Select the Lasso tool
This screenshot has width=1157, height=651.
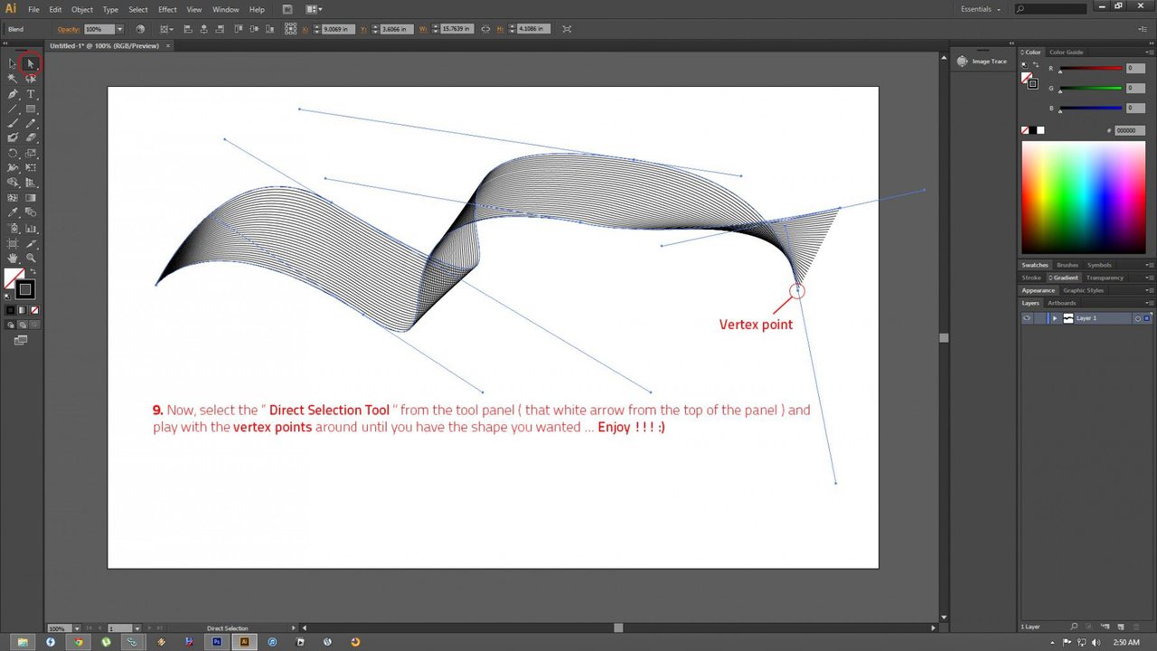click(31, 79)
